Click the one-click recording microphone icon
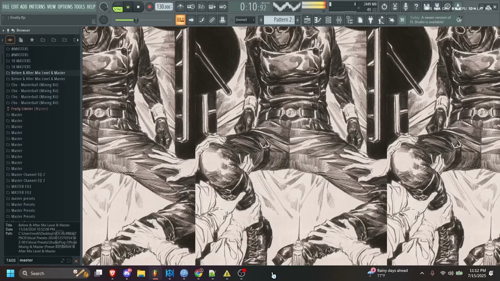 (405, 7)
